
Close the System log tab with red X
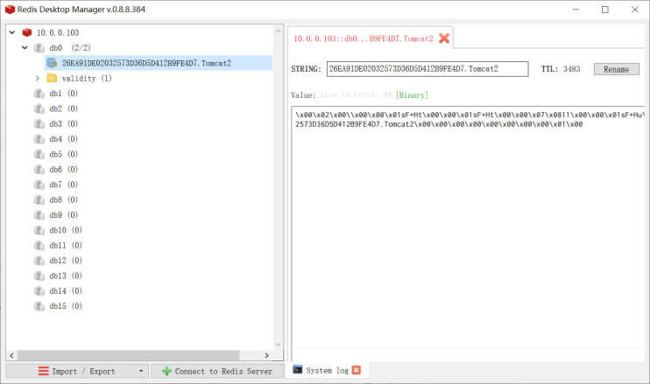click(x=356, y=370)
